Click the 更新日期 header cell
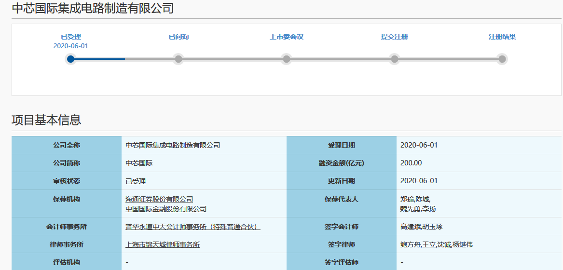 pyautogui.click(x=342, y=181)
